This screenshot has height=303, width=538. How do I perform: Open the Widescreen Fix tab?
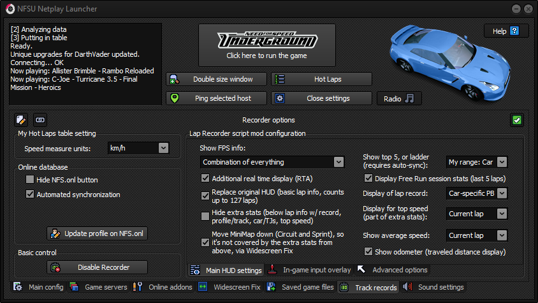[229, 287]
